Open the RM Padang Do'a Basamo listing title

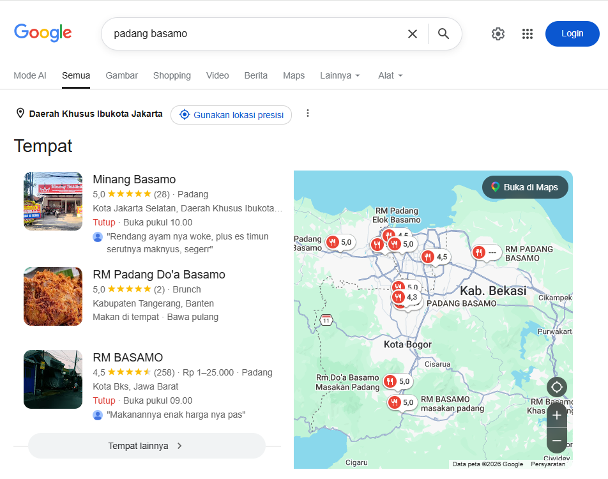[x=159, y=275]
